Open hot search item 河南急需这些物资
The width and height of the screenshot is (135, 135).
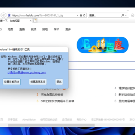(x=52, y=94)
